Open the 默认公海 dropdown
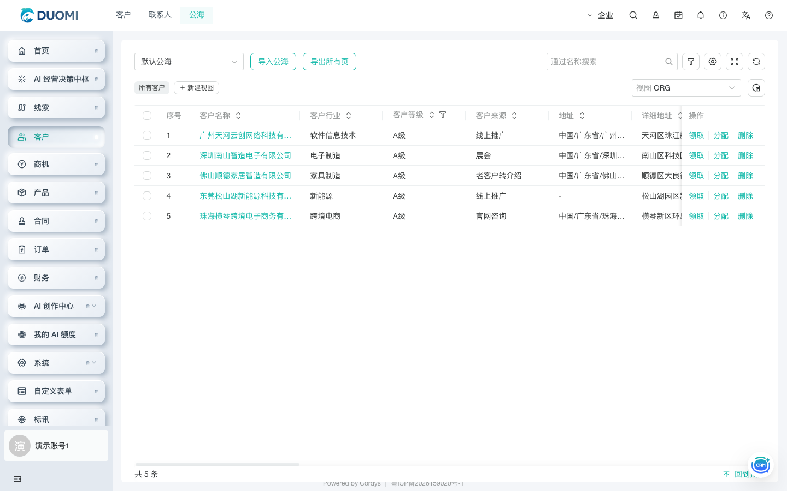 point(189,62)
